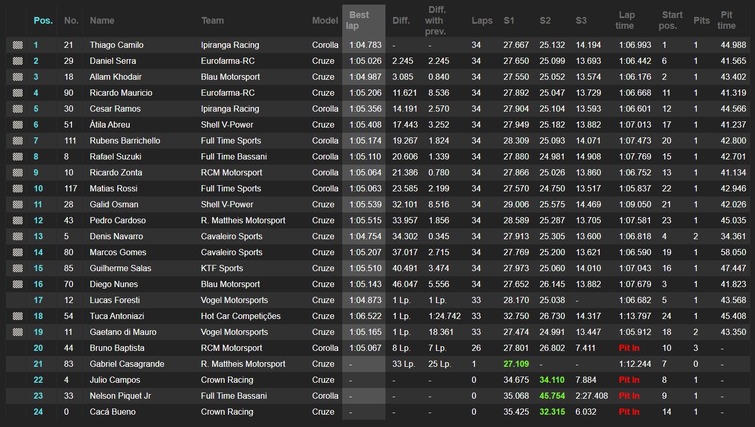Sort by S1 sector column header
Screen dimensions: 755x427
tap(509, 21)
